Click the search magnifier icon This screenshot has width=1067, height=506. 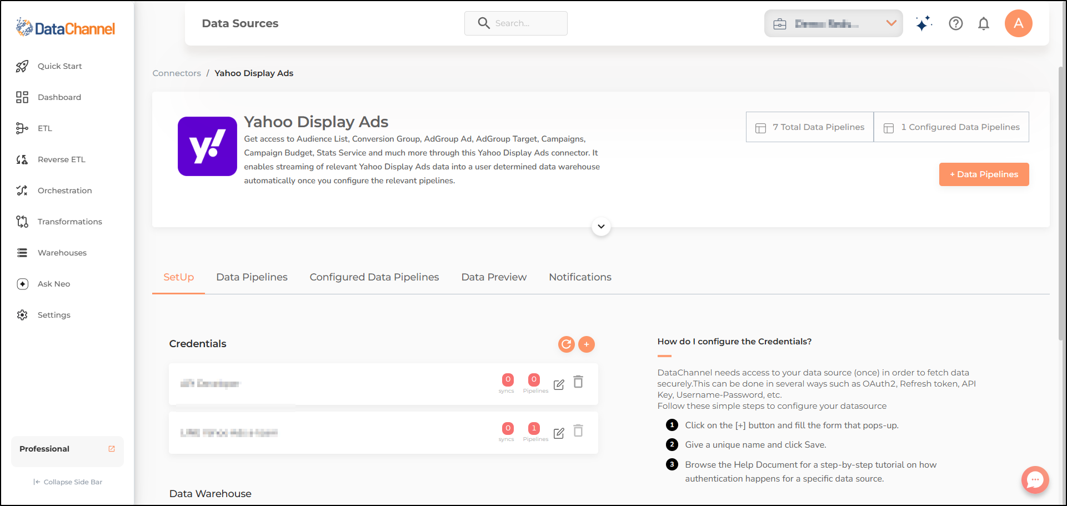pos(484,23)
